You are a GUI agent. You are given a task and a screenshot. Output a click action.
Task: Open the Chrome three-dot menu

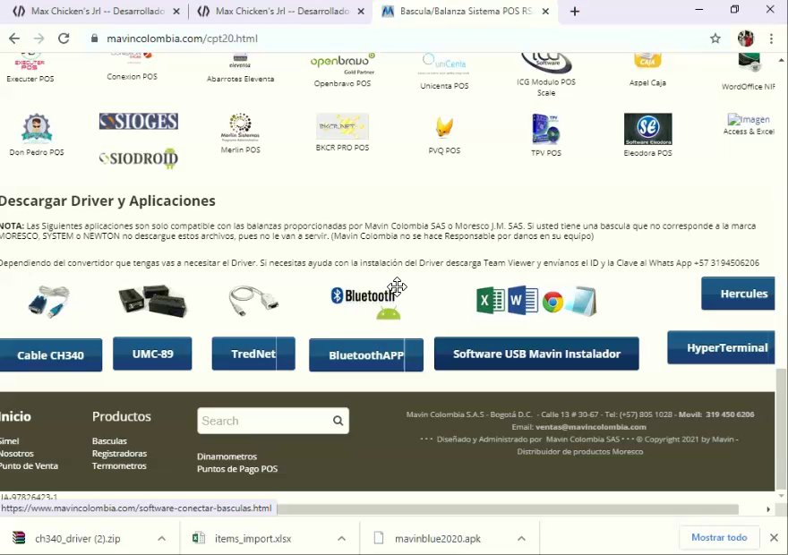(x=771, y=38)
